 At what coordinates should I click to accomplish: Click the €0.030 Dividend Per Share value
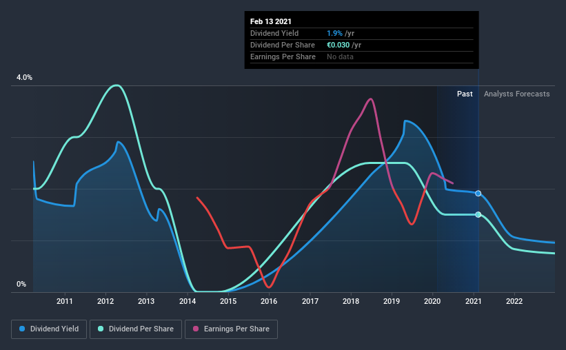pos(338,45)
